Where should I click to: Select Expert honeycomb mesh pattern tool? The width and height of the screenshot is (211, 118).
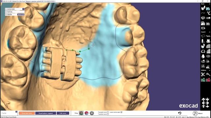tap(208, 46)
